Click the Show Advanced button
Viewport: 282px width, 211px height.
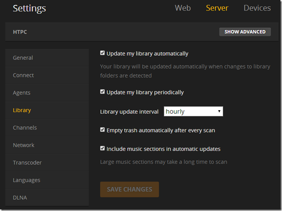(245, 32)
